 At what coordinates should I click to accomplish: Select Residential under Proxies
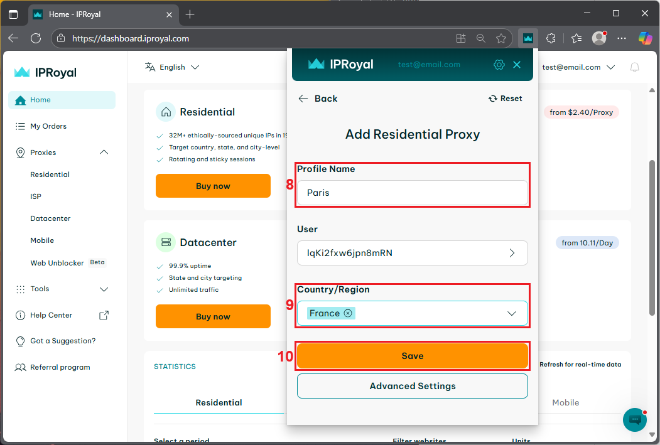pos(50,174)
